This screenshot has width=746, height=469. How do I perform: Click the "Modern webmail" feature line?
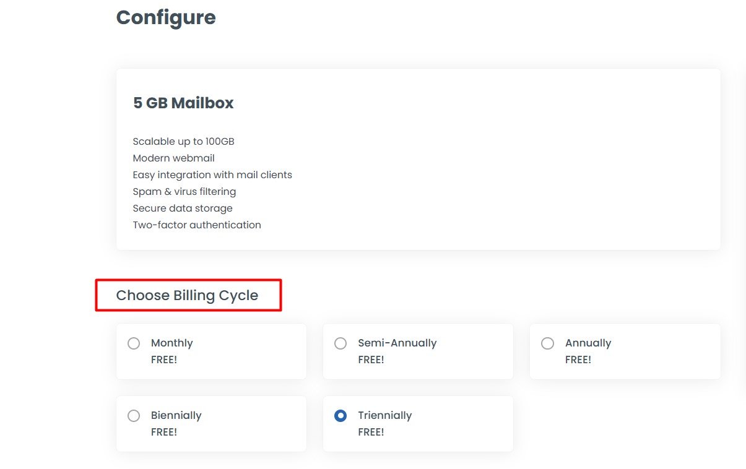pos(173,158)
